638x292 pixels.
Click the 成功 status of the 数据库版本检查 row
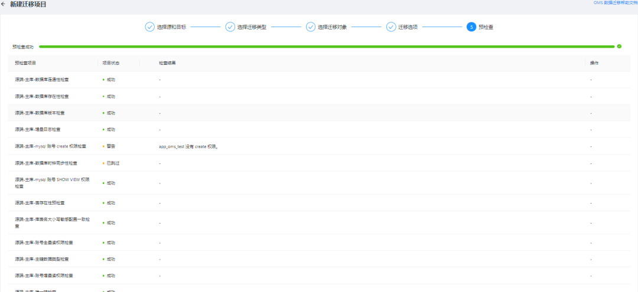point(109,113)
